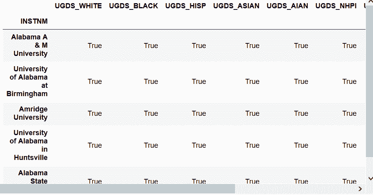
Task: Select the Amridge University row label
Action: 31,113
